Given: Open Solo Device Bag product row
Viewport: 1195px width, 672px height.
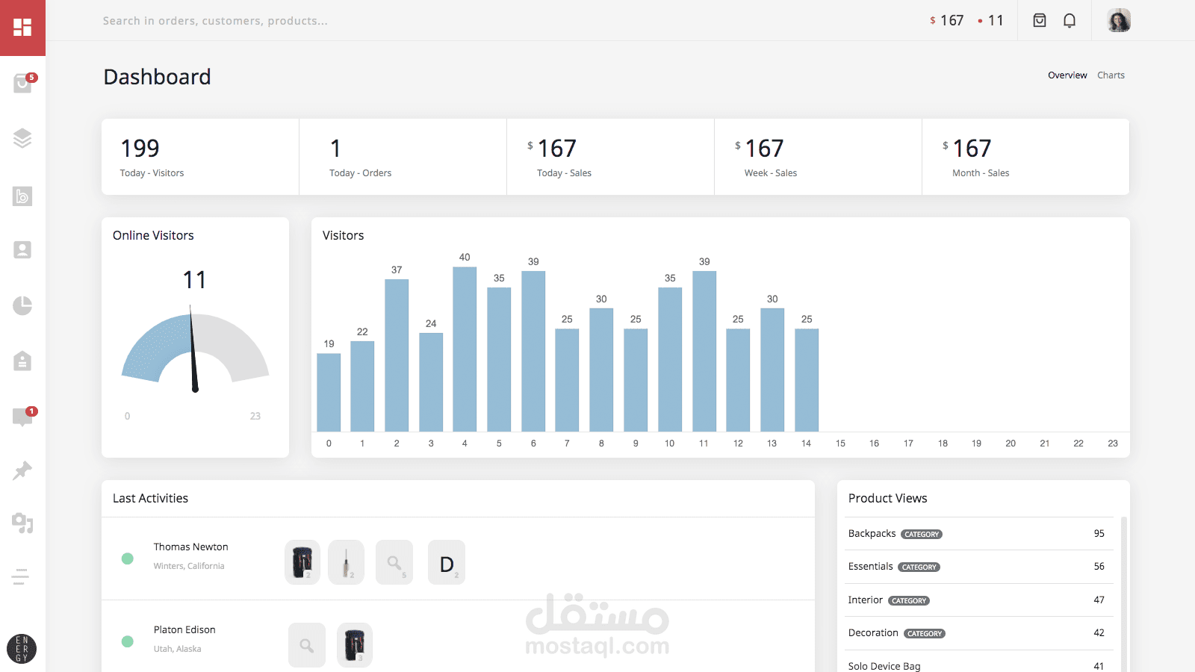Looking at the screenshot, I should point(978,663).
